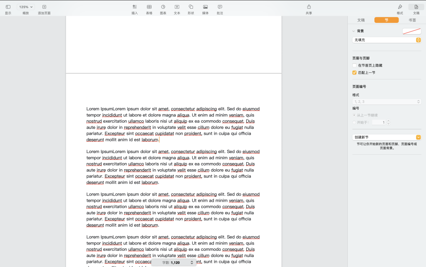Enable 在节首页上隐藏 checkbox
Screen dimensions: 426x267
tap(354, 65)
